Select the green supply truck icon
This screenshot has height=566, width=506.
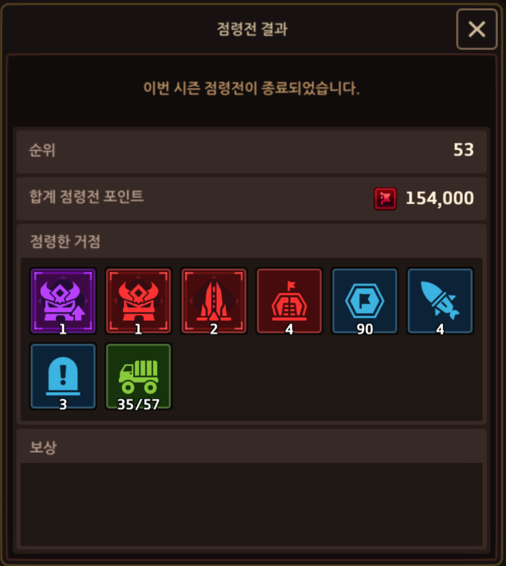coord(139,376)
